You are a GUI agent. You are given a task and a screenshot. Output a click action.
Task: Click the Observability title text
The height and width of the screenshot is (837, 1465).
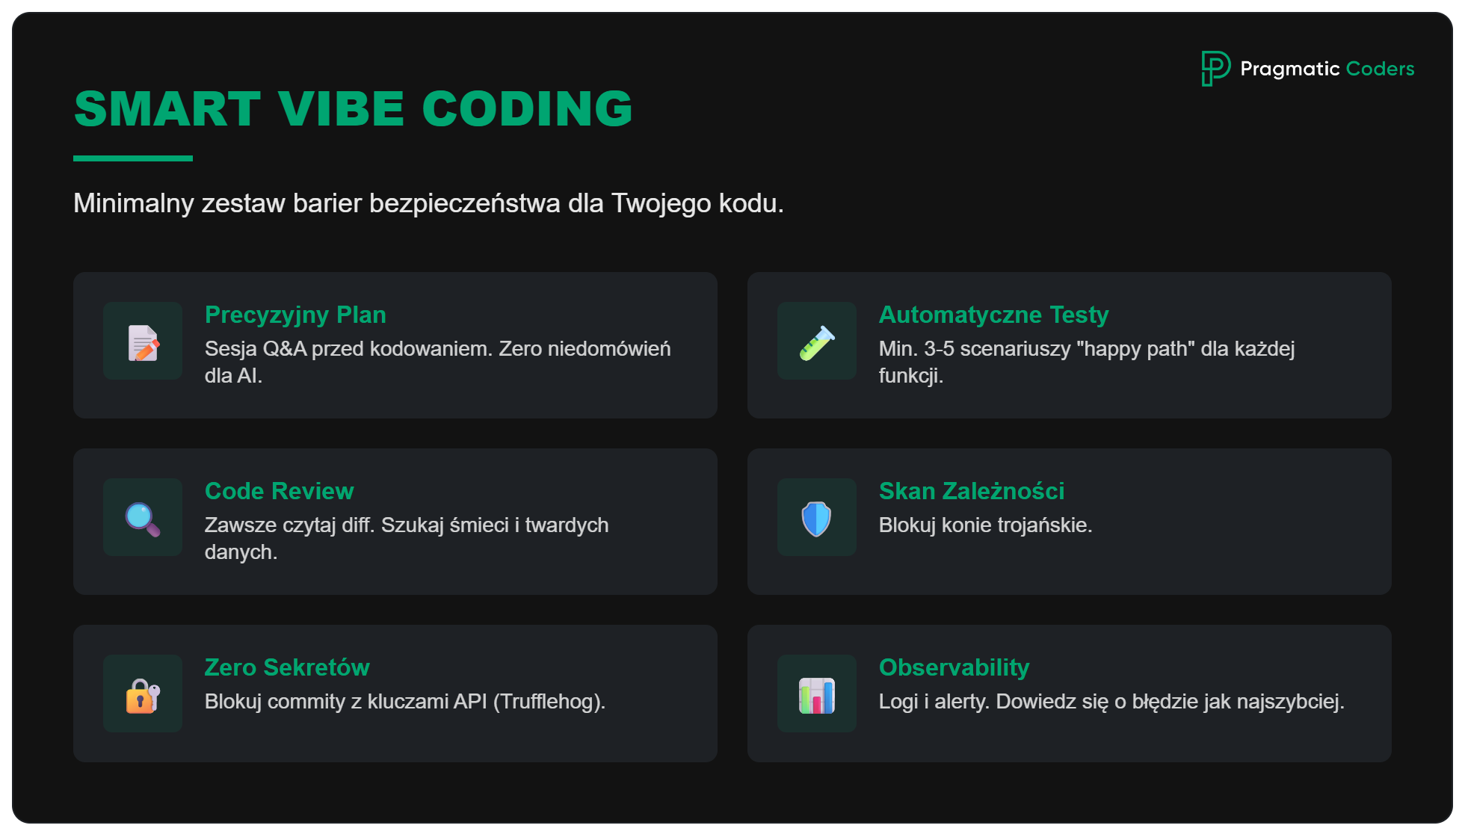(x=954, y=667)
